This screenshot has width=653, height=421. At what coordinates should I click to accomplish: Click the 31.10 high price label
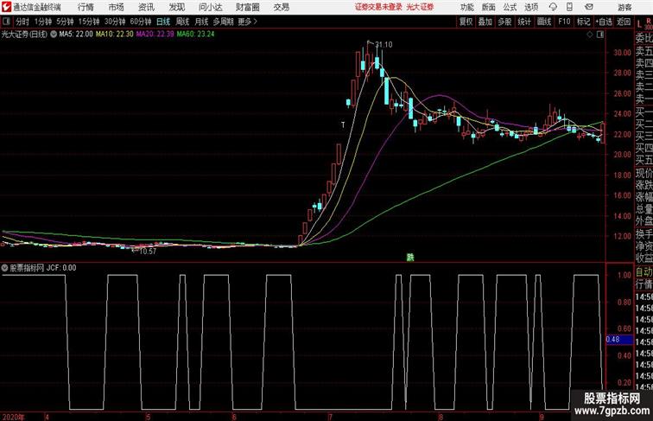click(x=384, y=45)
